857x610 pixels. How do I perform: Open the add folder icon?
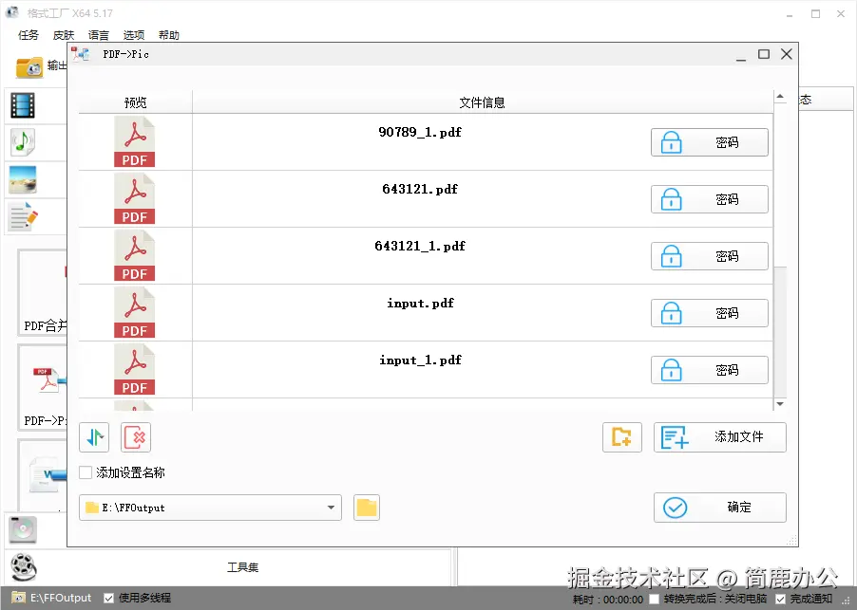click(x=621, y=436)
